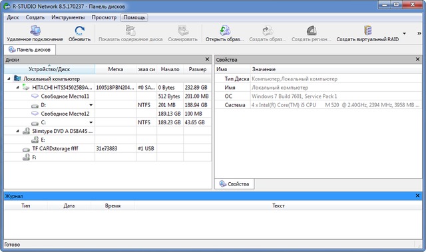Open the dropdown arrow next to C:
The height and width of the screenshot is (252, 426).
[91, 122]
